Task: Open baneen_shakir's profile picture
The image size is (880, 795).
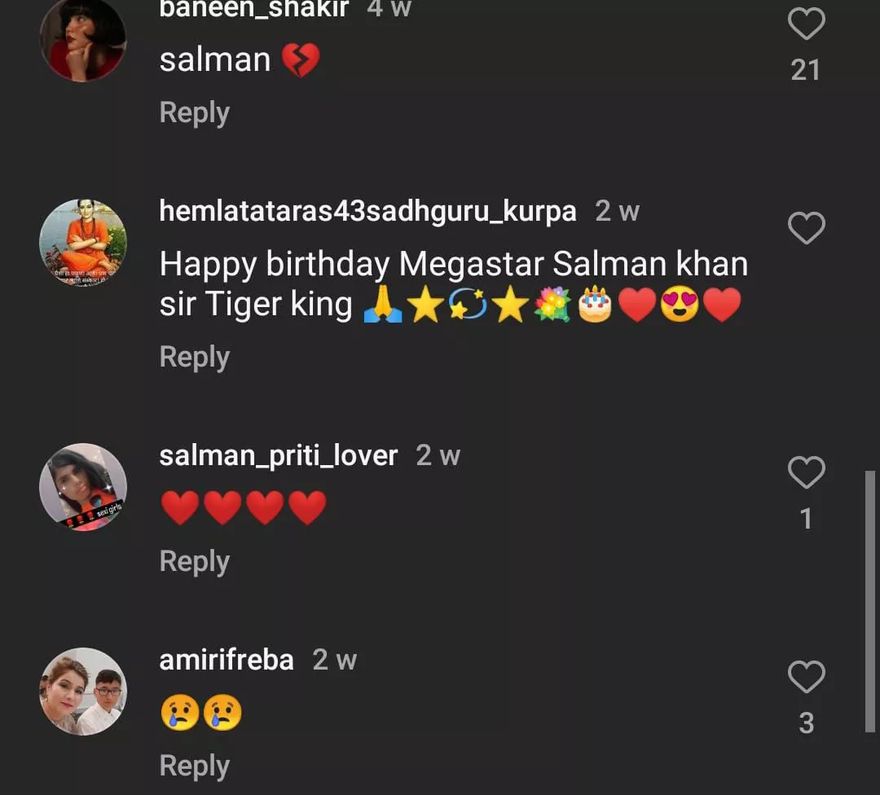Action: click(83, 39)
